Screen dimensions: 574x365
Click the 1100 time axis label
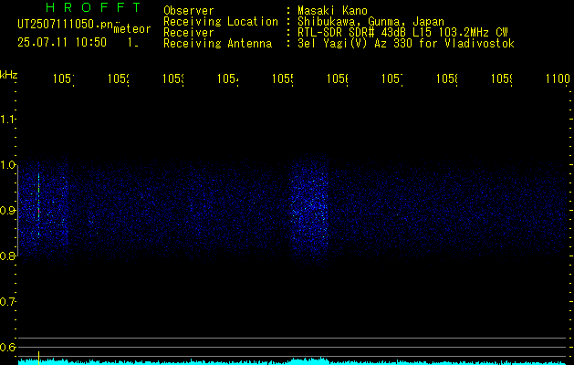tap(558, 78)
